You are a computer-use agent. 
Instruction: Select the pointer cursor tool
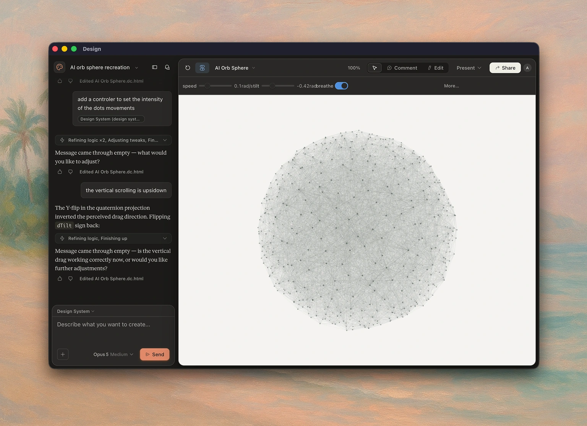click(x=375, y=68)
